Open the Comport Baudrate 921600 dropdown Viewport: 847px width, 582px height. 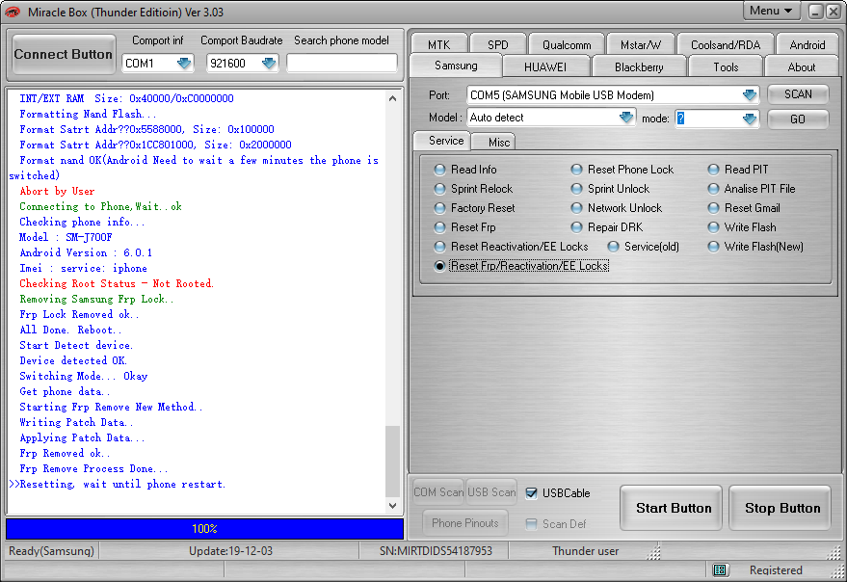pyautogui.click(x=269, y=64)
